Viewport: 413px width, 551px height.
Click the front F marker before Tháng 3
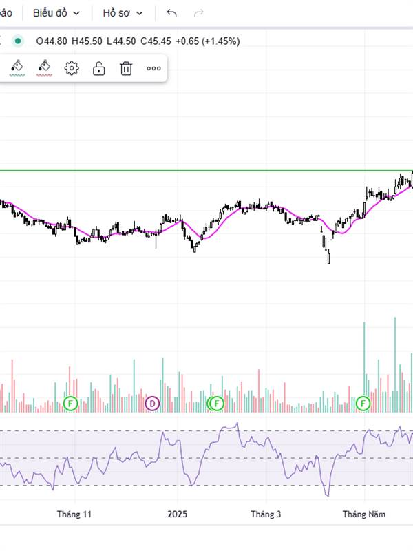217,403
